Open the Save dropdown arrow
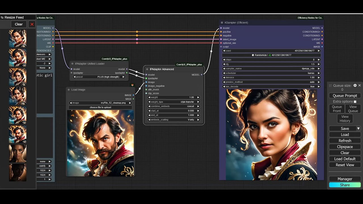This screenshot has width=363, height=204. click(358, 129)
